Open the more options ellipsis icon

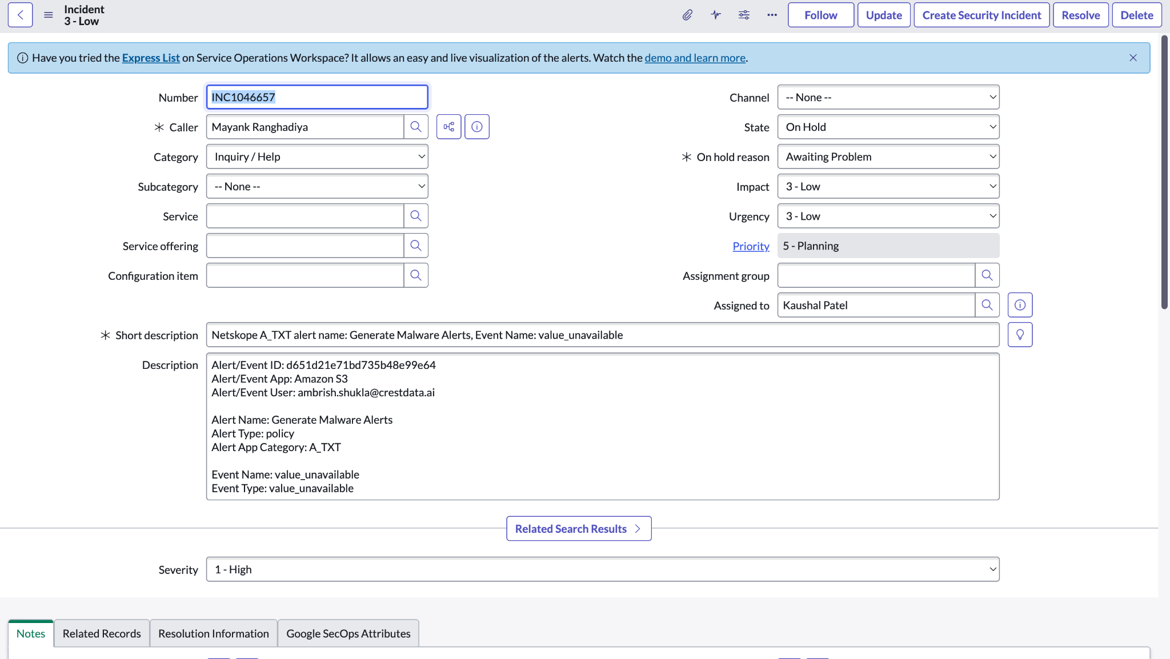[772, 15]
